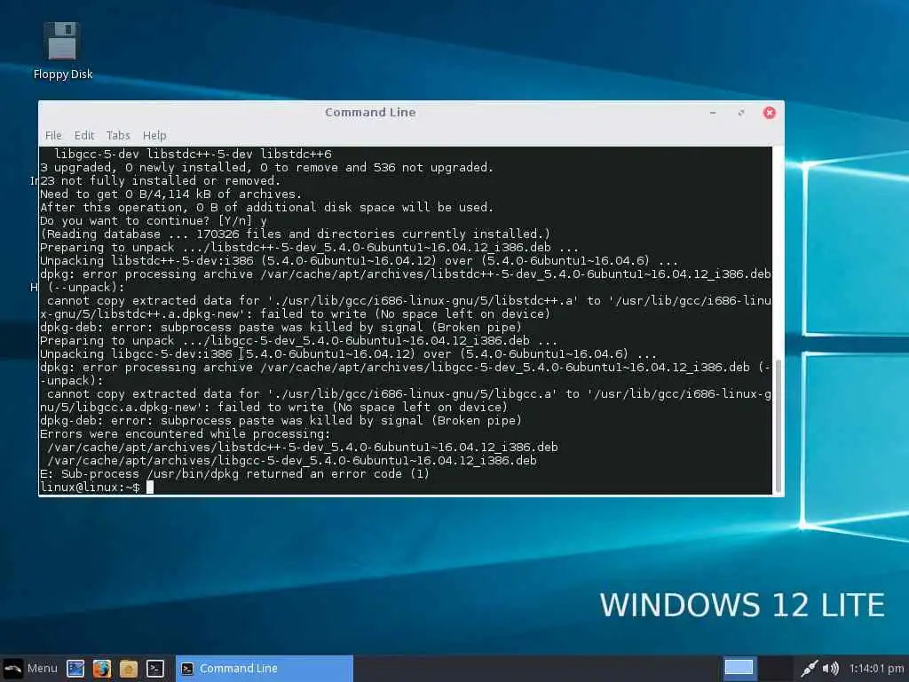
Task: Open the network connection tray icon
Action: pos(809,668)
